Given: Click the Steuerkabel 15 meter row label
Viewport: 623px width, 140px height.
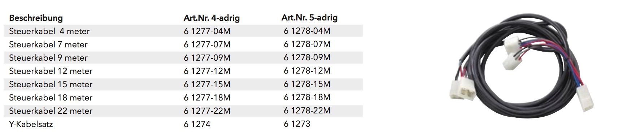Looking at the screenshot, I should [x=51, y=84].
